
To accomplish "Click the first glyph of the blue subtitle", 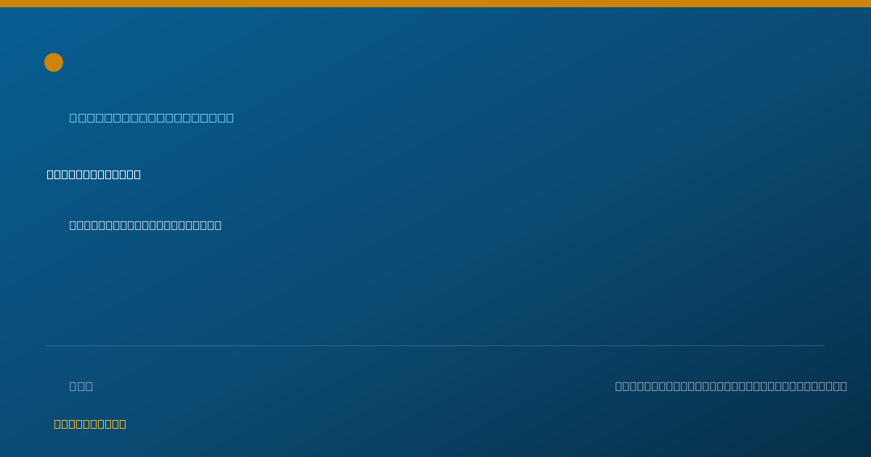I will tap(75, 118).
